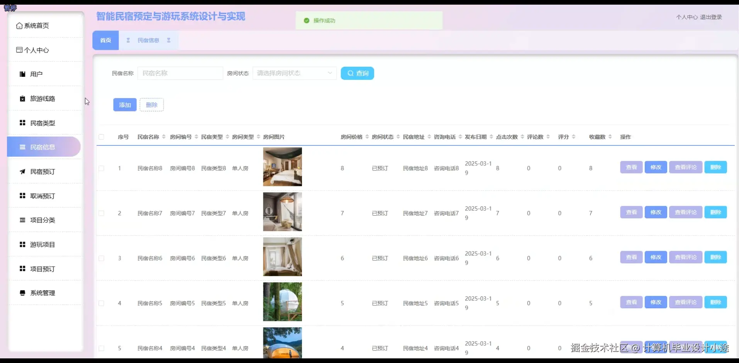The image size is (739, 363).
Task: Check the row checkbox for 民宿名称7
Action: (x=101, y=213)
